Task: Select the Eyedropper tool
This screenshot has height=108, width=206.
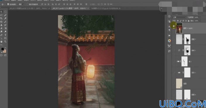Action: coord(5,18)
